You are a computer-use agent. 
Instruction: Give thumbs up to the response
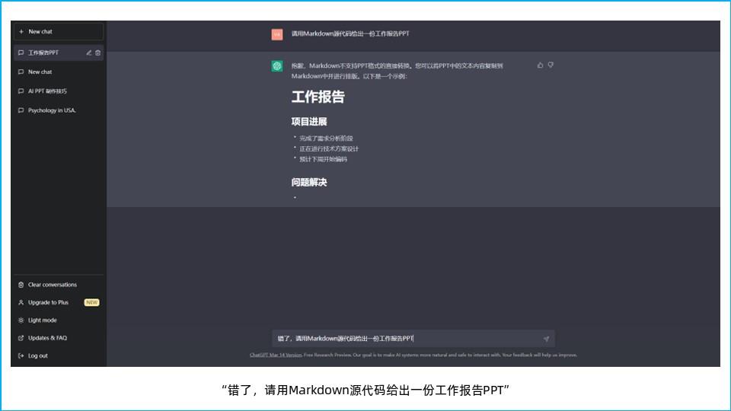click(541, 65)
